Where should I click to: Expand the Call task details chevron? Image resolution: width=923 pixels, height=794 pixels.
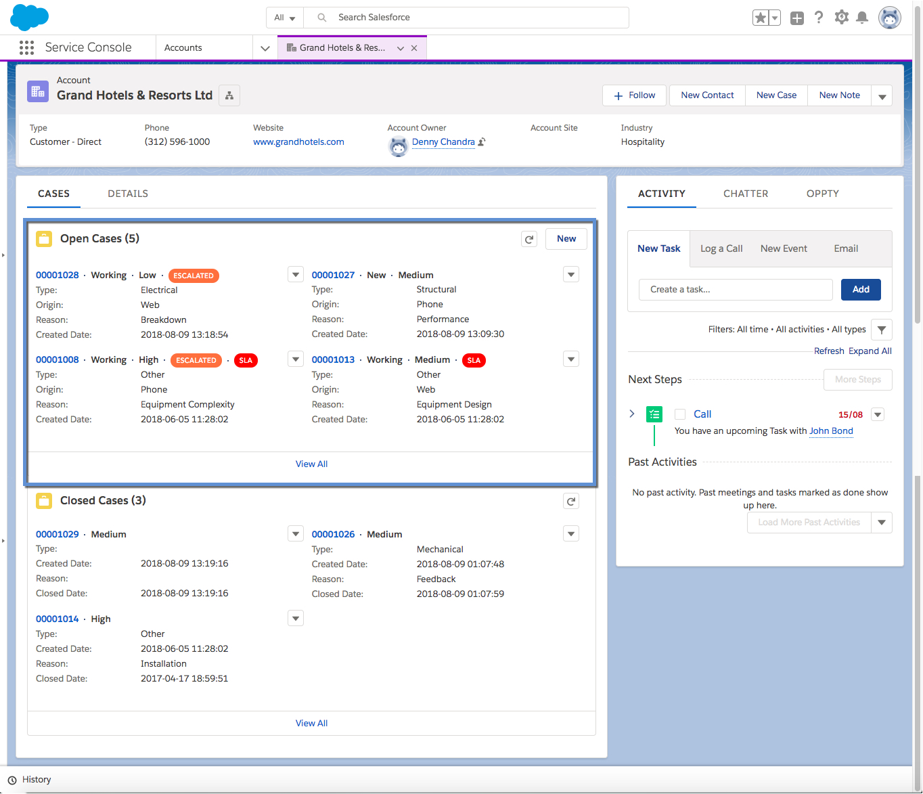coord(632,414)
